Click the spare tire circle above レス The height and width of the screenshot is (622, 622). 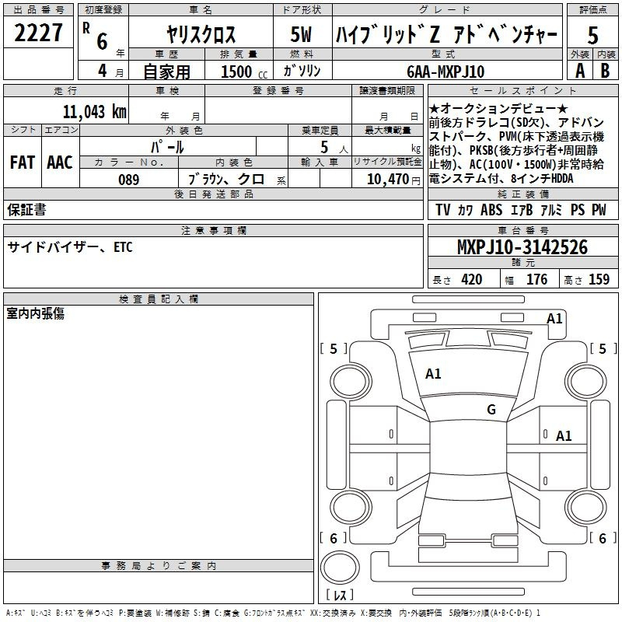click(x=340, y=568)
